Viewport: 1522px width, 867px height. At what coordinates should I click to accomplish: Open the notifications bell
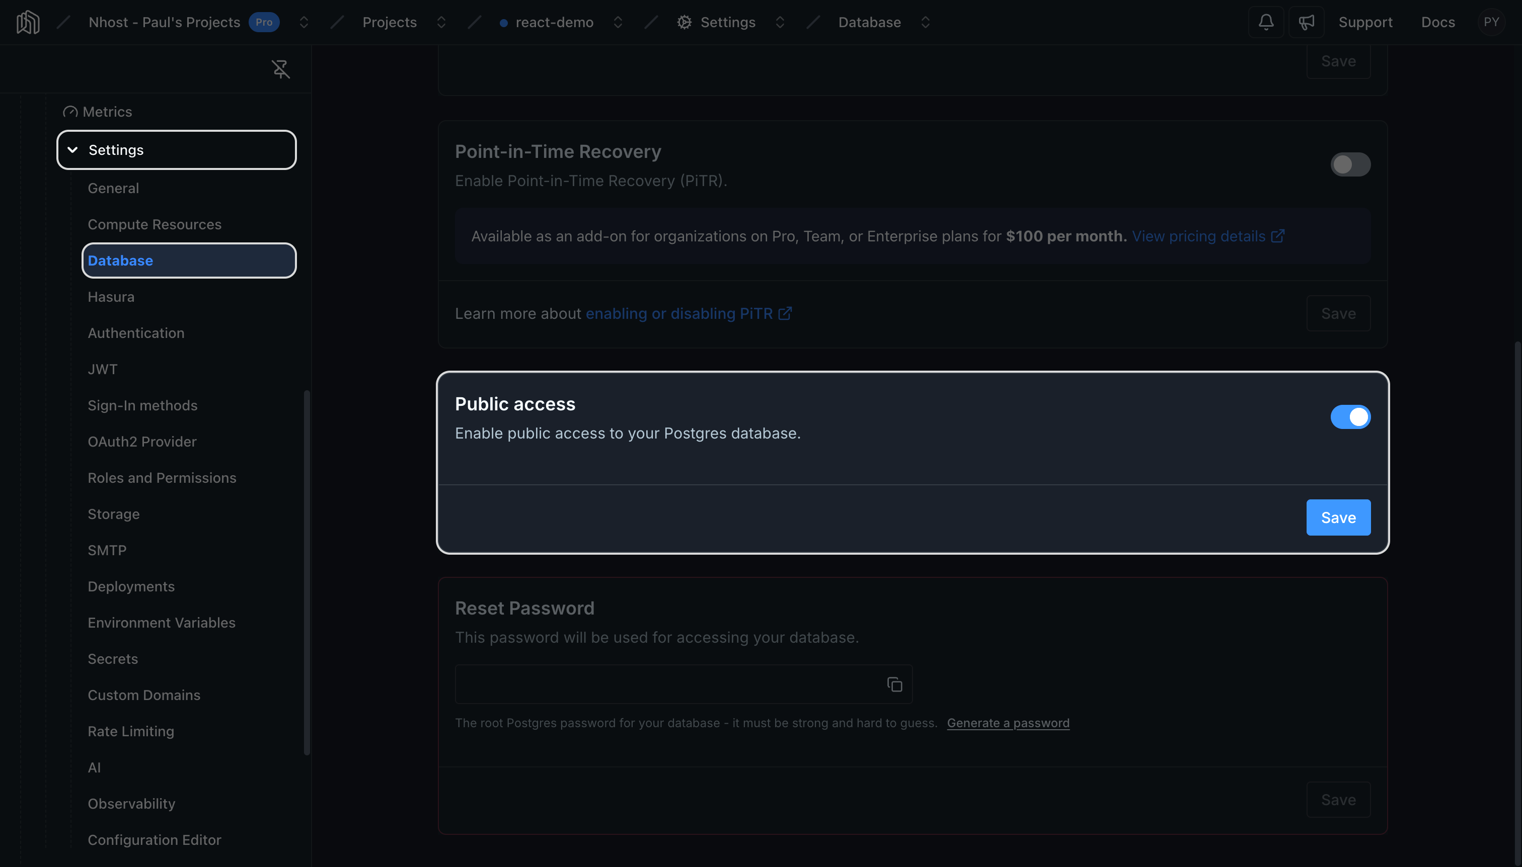[x=1266, y=22]
